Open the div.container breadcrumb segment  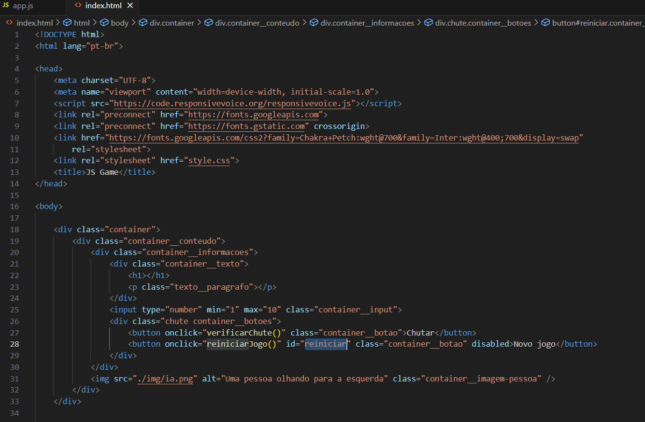click(x=172, y=23)
